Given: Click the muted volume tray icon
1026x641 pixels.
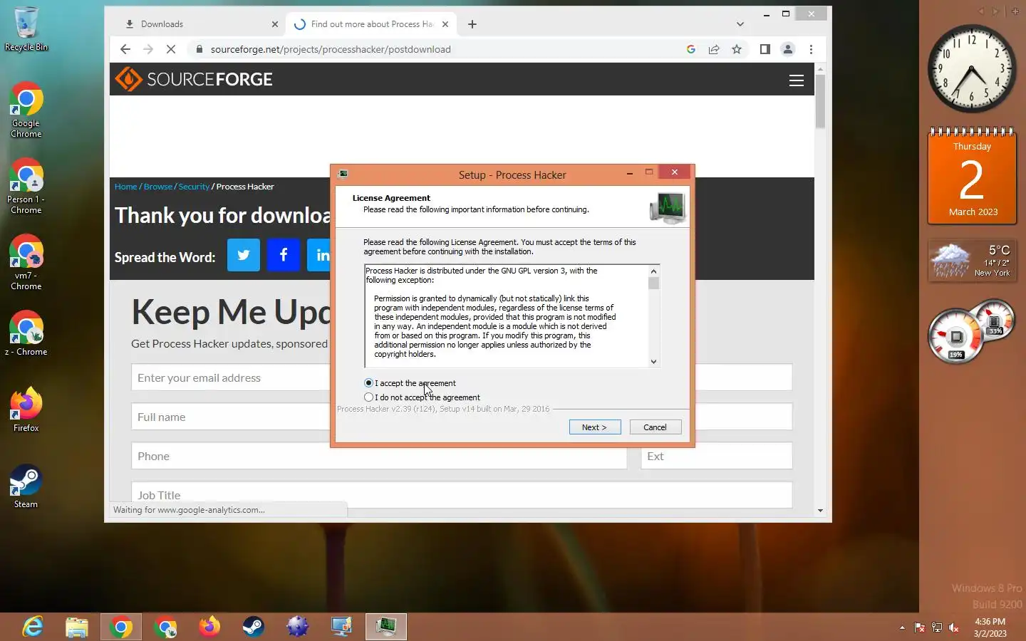Looking at the screenshot, I should [953, 627].
